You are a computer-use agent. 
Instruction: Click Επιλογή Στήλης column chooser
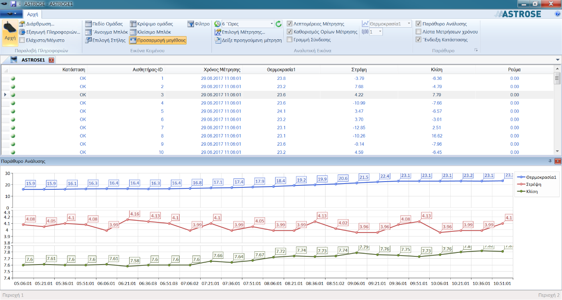coord(106,40)
